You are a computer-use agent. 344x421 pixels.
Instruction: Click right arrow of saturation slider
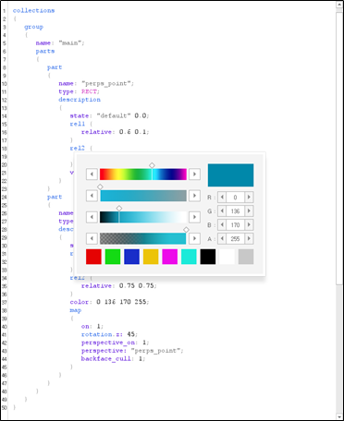[194, 196]
